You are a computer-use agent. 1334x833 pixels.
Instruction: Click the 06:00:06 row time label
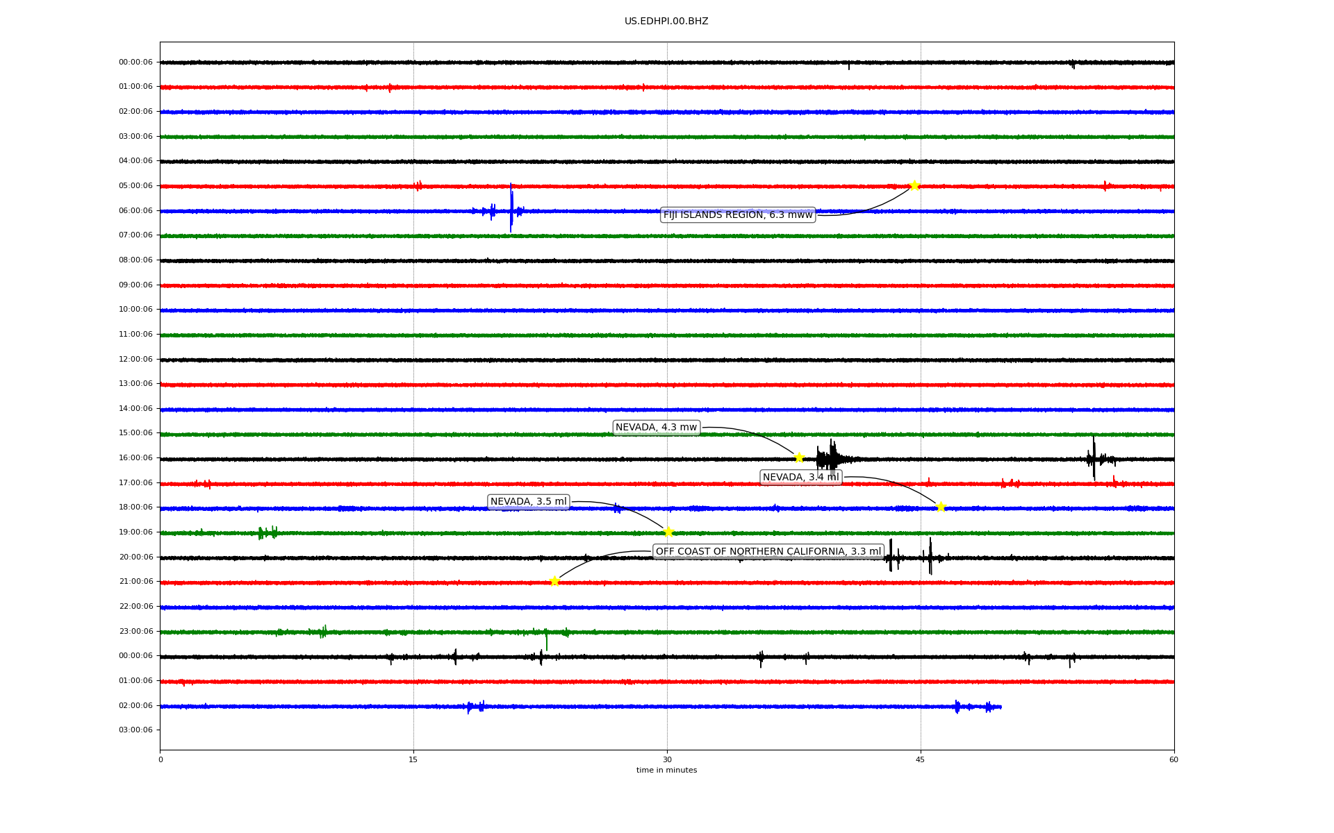tap(135, 211)
